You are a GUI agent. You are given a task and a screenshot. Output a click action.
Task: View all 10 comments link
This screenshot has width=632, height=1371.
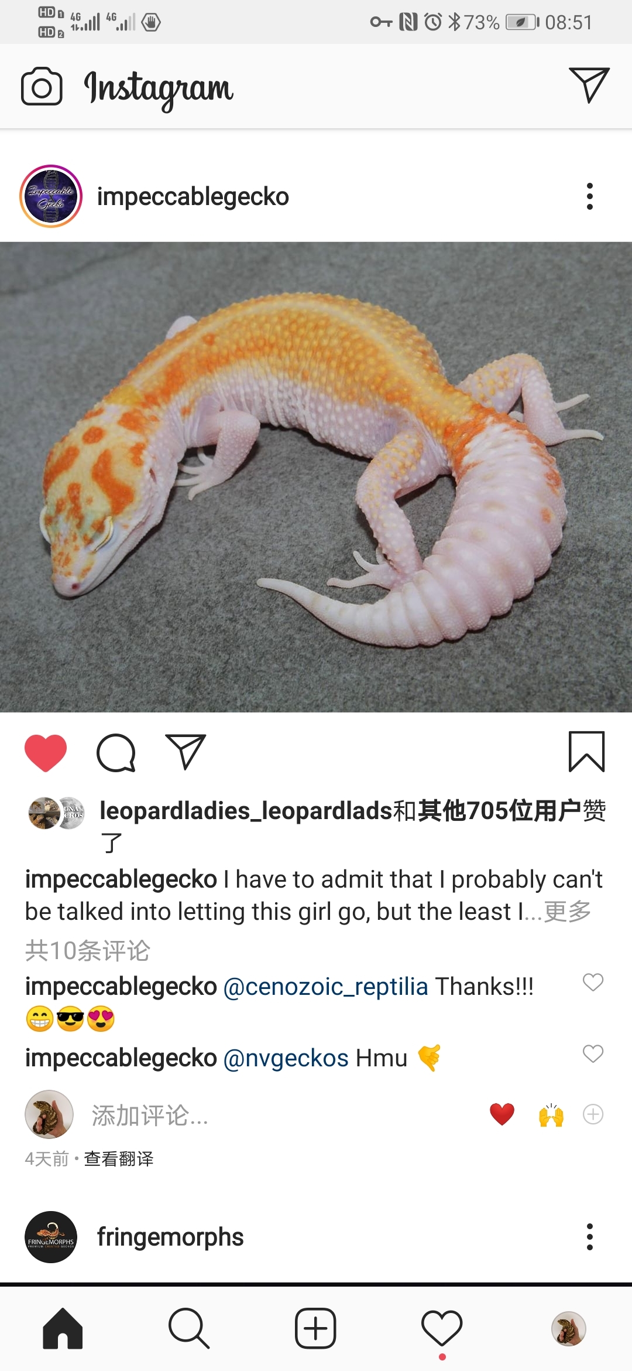(x=88, y=950)
